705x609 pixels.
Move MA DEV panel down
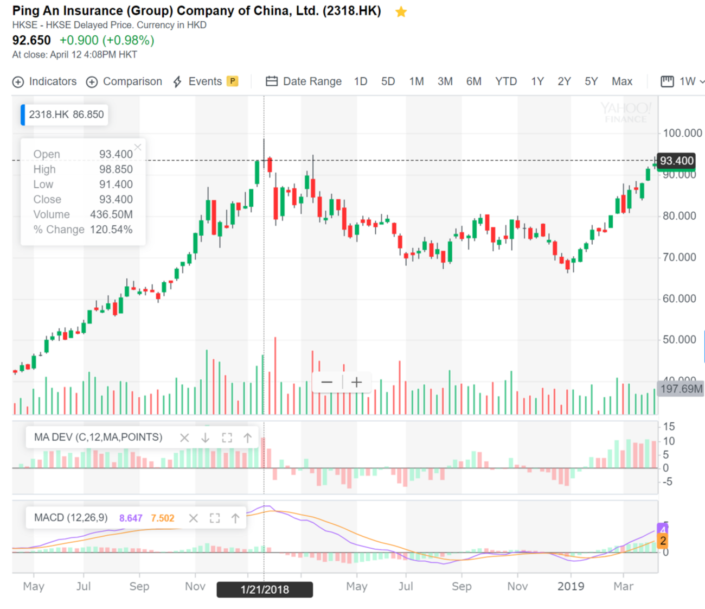[205, 437]
